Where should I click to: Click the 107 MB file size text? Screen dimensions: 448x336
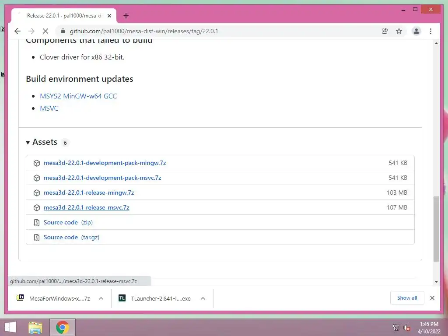[x=397, y=207]
